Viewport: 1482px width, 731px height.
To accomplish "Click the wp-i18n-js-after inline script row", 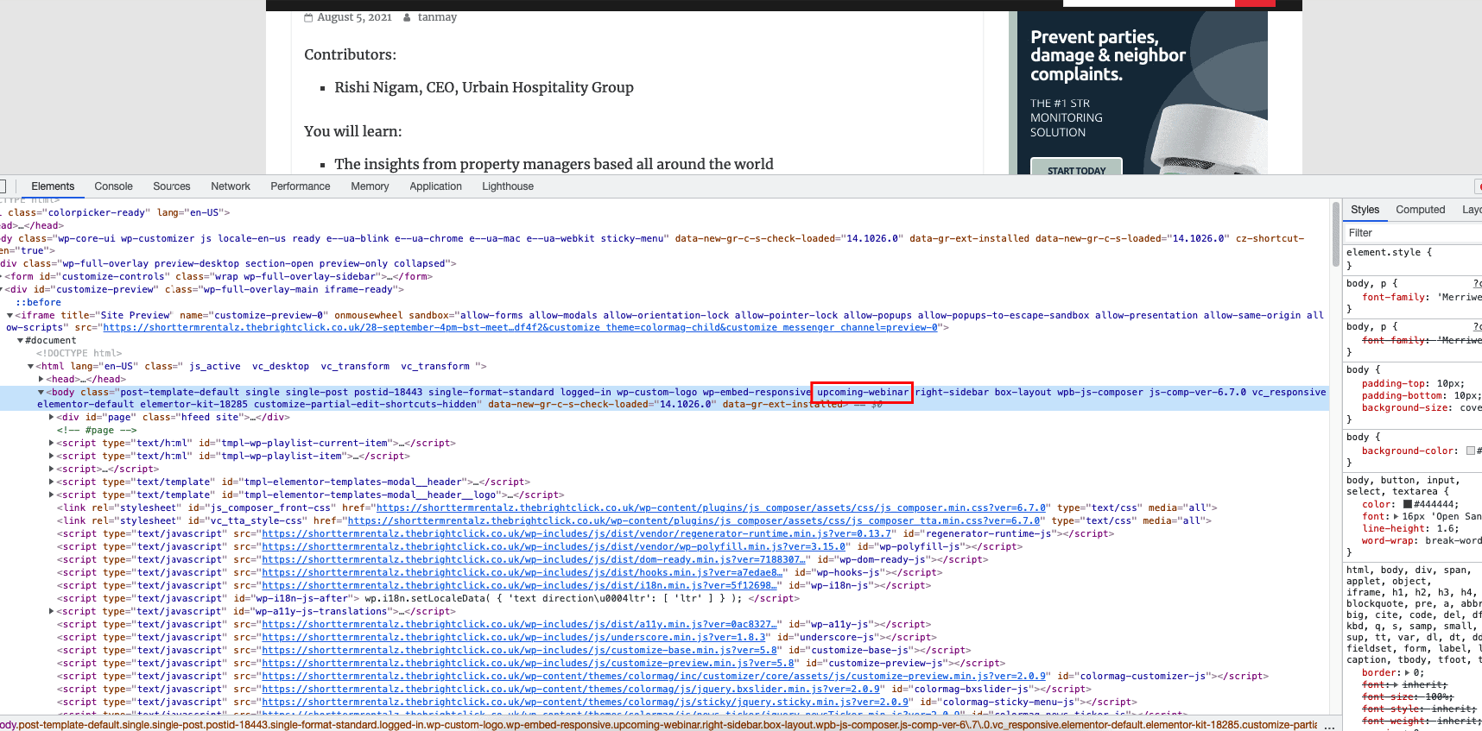I will pos(429,599).
